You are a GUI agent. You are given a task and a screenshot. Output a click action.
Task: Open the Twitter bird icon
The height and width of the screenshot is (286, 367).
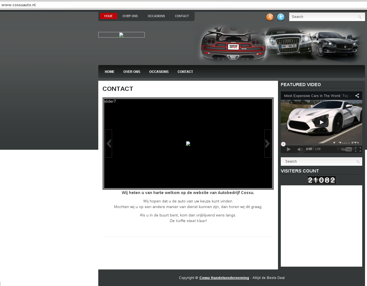tap(281, 17)
